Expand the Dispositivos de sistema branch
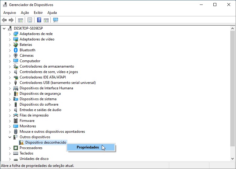This screenshot has width=236, height=169. 10,99
